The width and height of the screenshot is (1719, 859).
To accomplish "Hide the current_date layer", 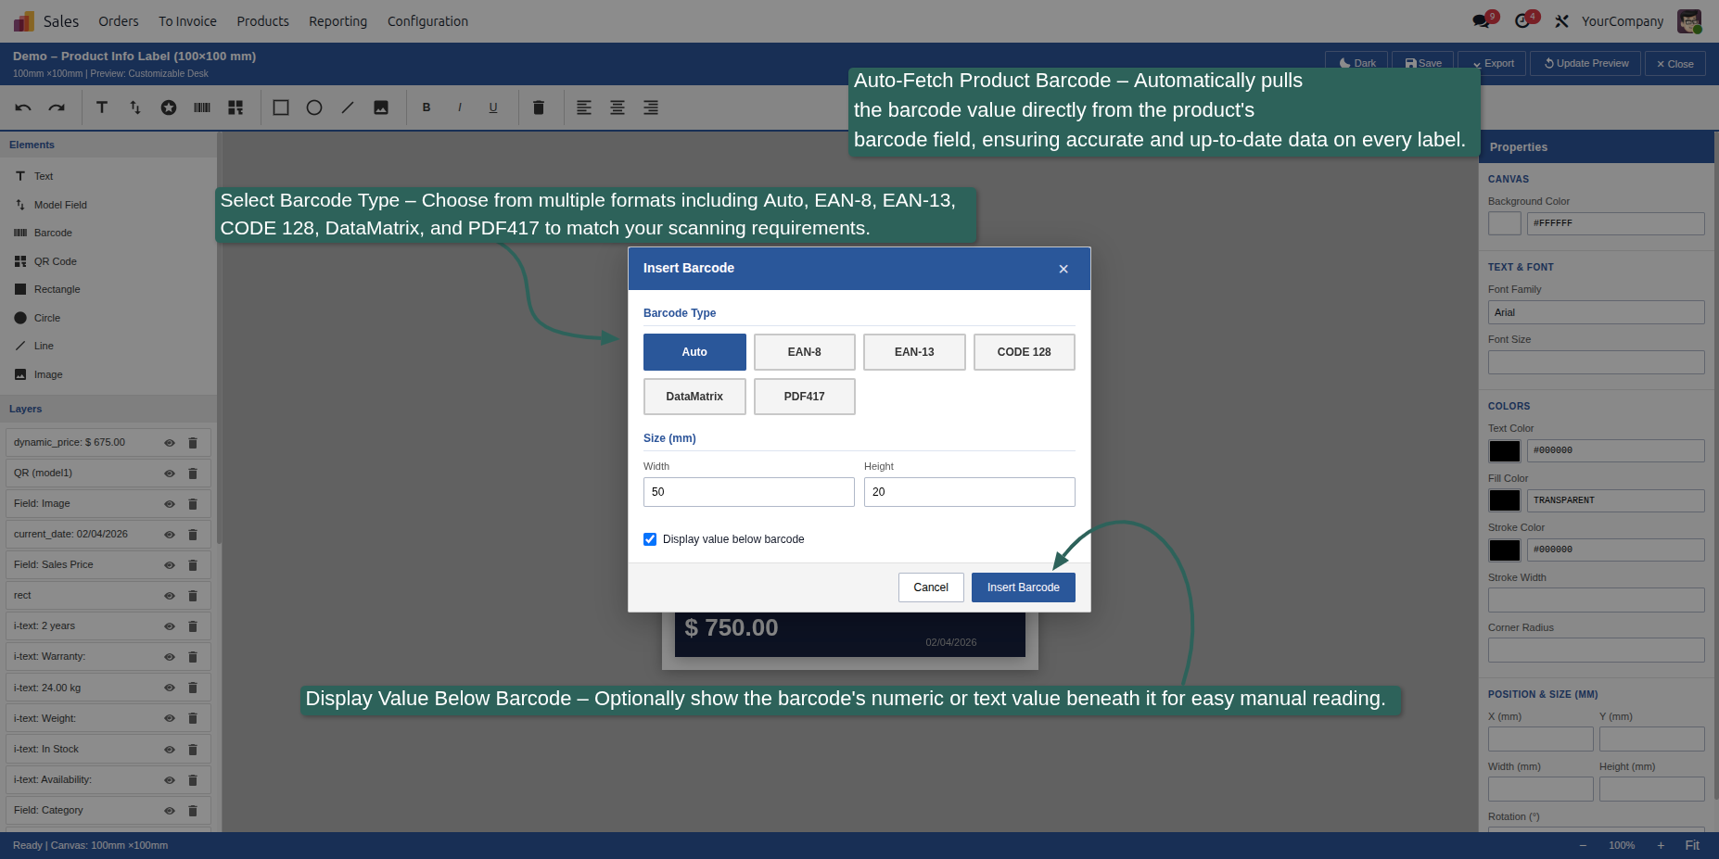I will [170, 535].
